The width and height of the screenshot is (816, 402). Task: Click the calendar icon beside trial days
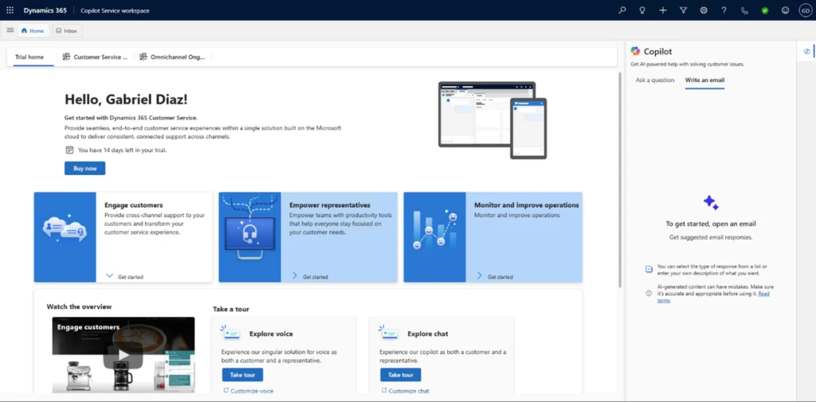69,150
